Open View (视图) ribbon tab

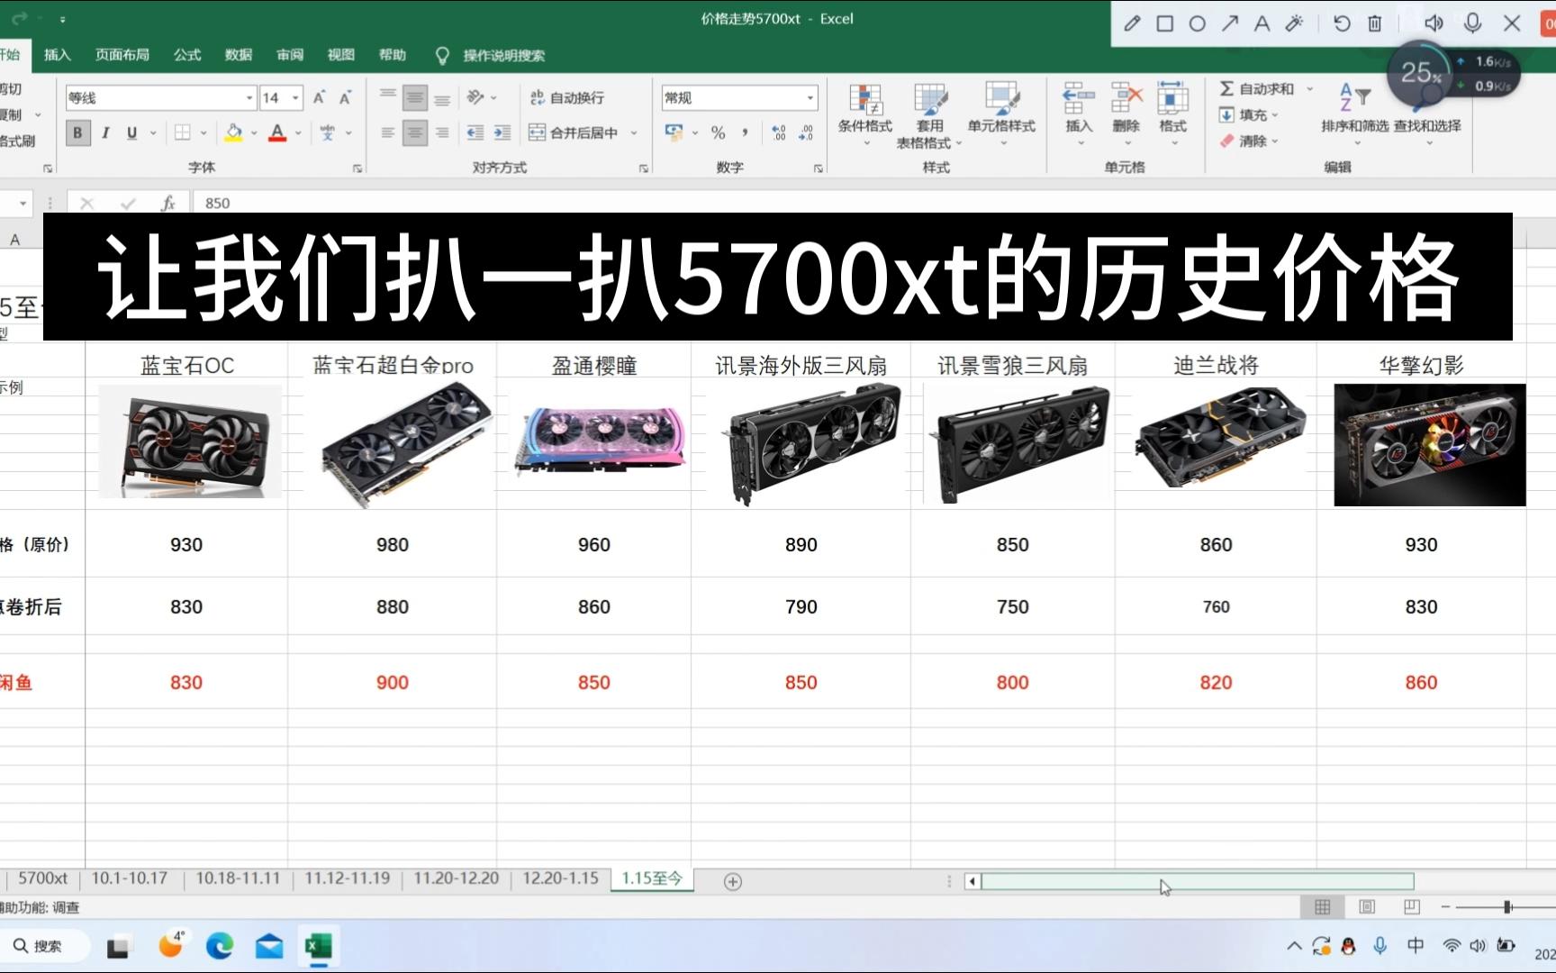pyautogui.click(x=341, y=55)
